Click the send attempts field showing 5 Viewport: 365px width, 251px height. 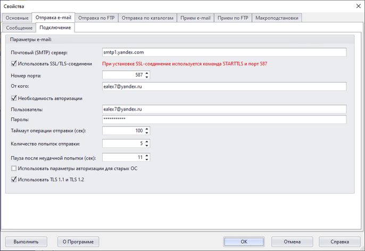coord(123,144)
